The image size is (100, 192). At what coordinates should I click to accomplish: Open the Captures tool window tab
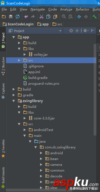3,91
